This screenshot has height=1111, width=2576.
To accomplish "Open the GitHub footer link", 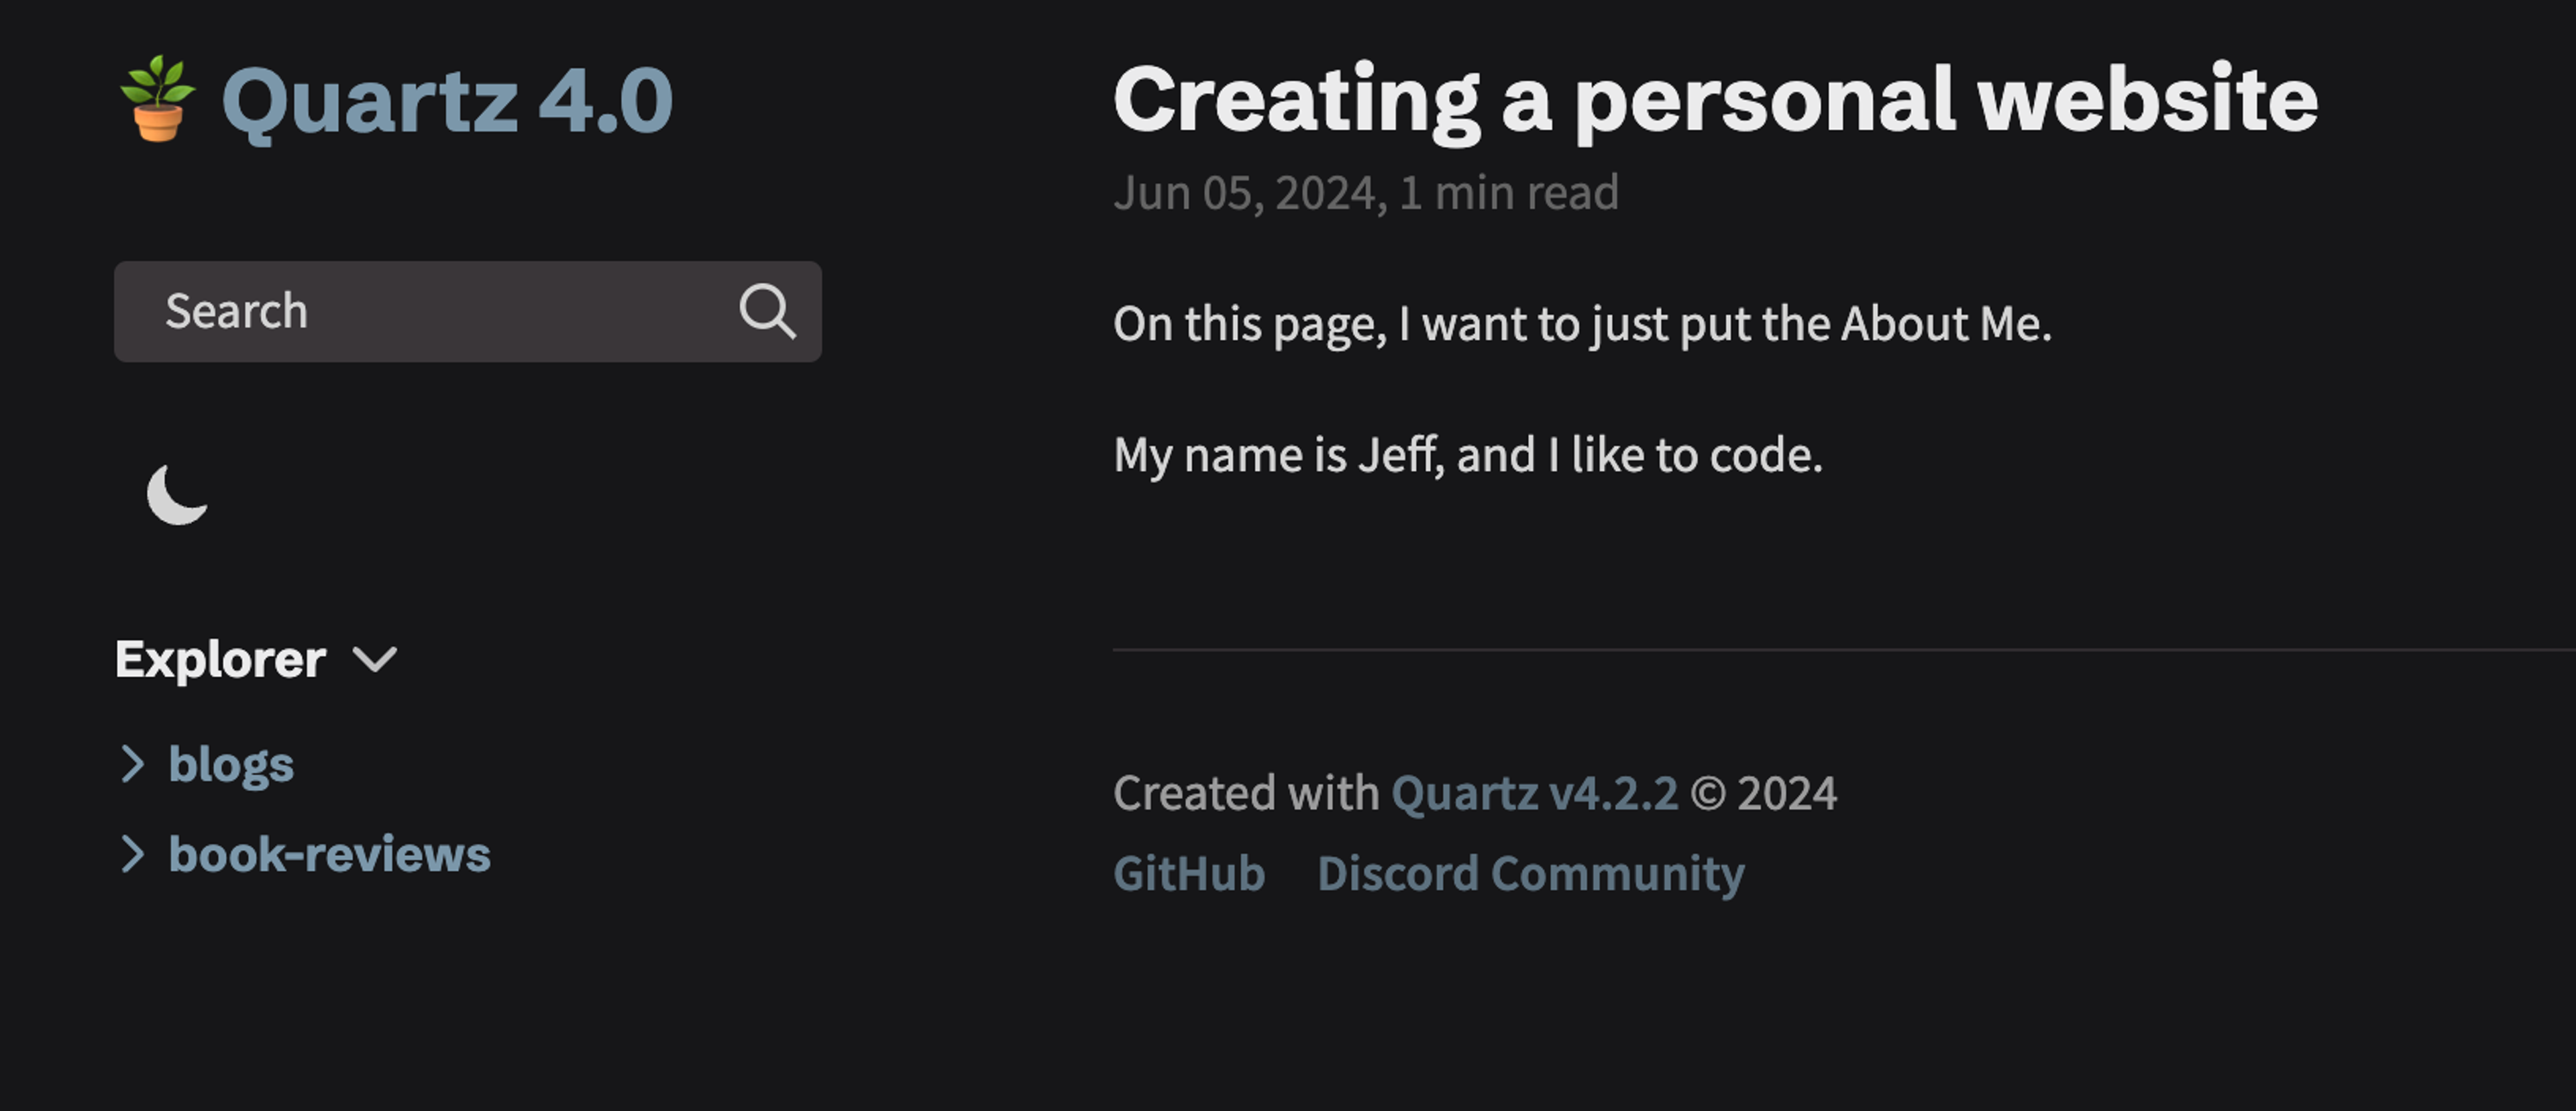I will [x=1189, y=873].
